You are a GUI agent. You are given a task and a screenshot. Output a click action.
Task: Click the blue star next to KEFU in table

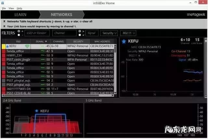click(x=7, y=46)
